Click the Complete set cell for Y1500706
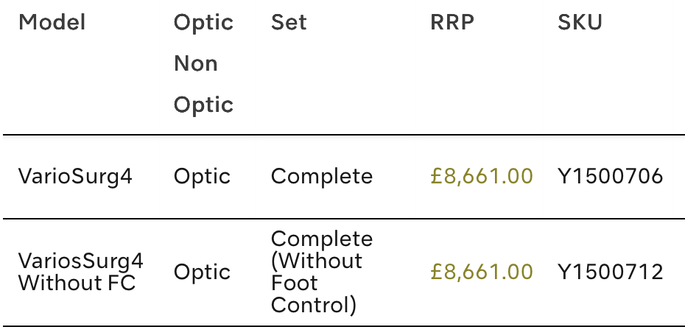This screenshot has height=327, width=685. point(322,177)
